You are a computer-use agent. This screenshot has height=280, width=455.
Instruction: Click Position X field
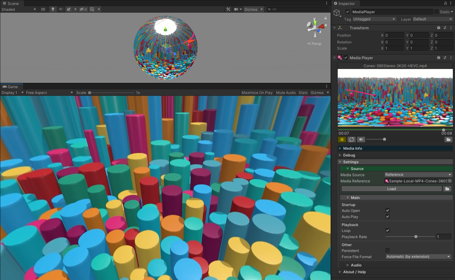[x=394, y=35]
